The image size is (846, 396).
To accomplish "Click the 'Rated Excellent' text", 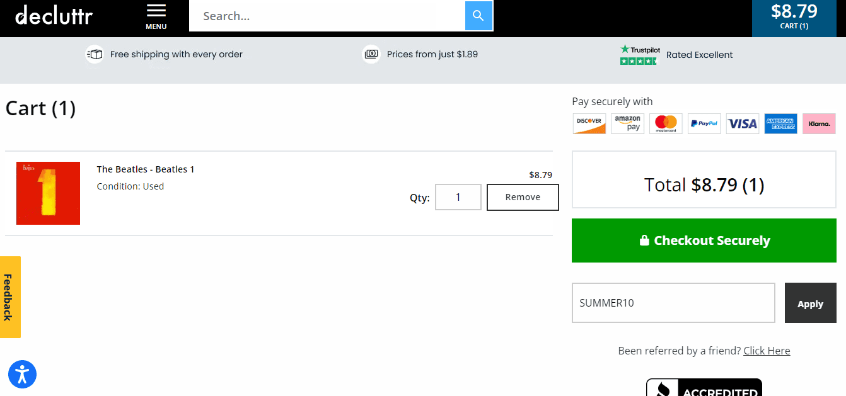I will (x=700, y=55).
